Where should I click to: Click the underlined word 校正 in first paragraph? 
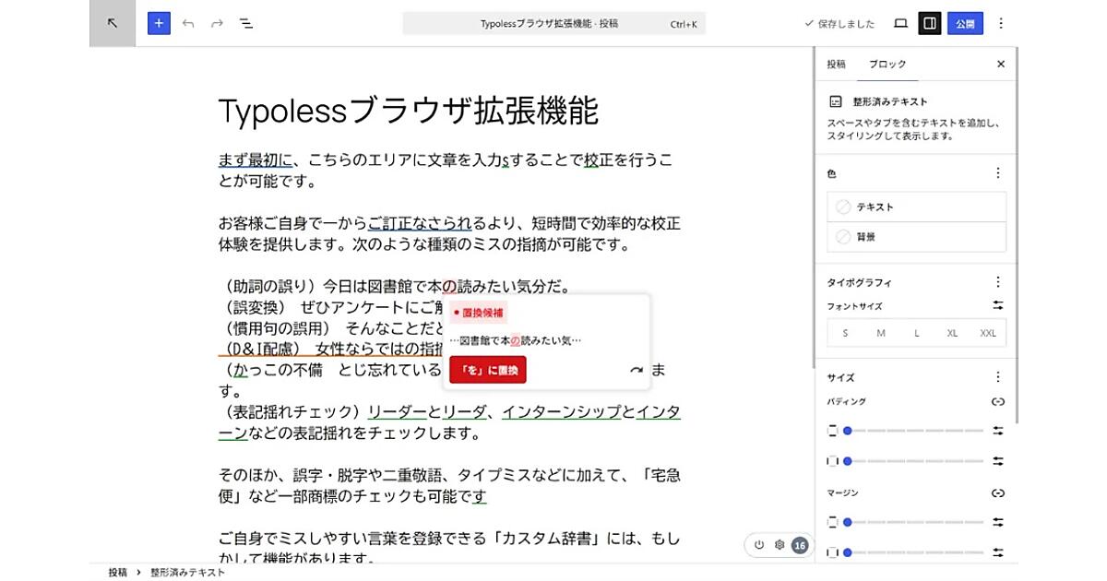599,160
